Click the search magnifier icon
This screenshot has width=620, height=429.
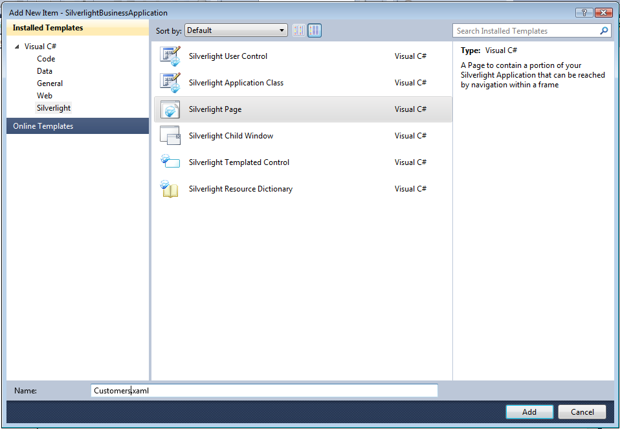point(603,30)
